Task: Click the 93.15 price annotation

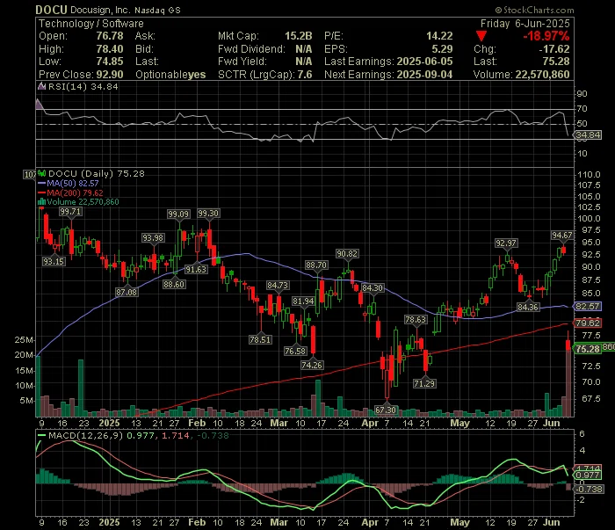Action: [x=54, y=261]
